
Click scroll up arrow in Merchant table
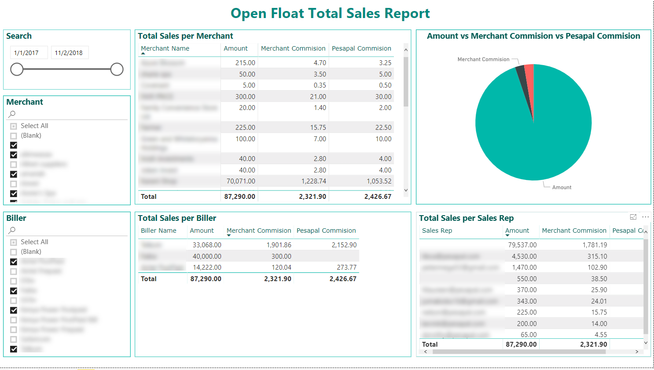[x=406, y=50]
